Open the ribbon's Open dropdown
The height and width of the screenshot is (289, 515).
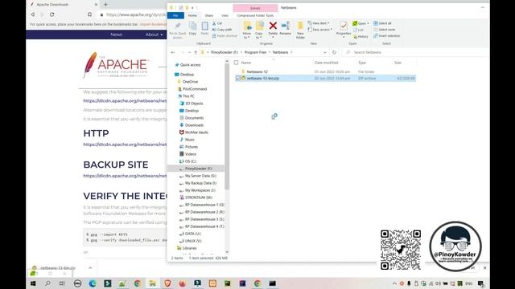[x=360, y=23]
